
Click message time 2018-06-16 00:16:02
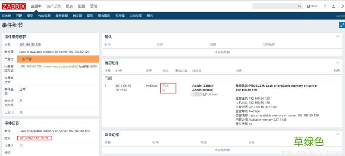(123, 88)
